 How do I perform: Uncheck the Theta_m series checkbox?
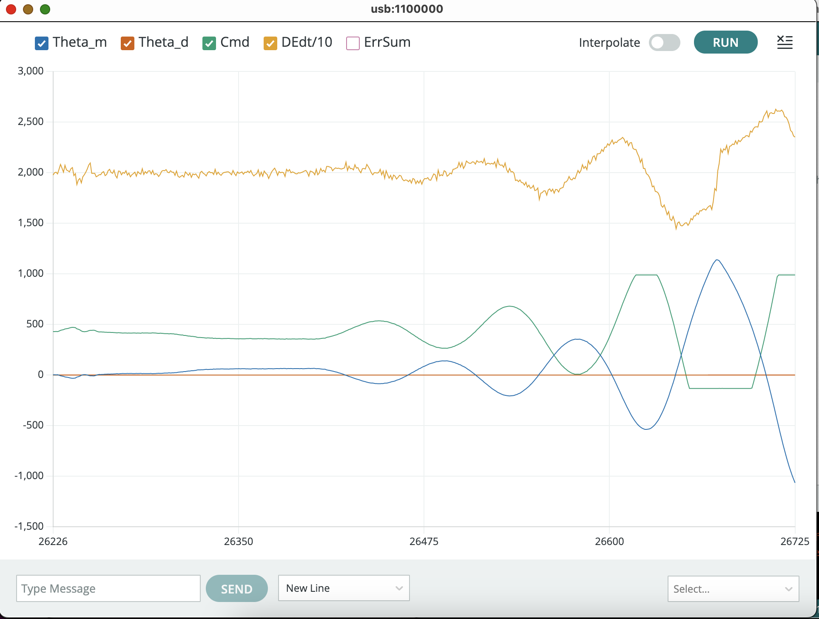pos(42,43)
